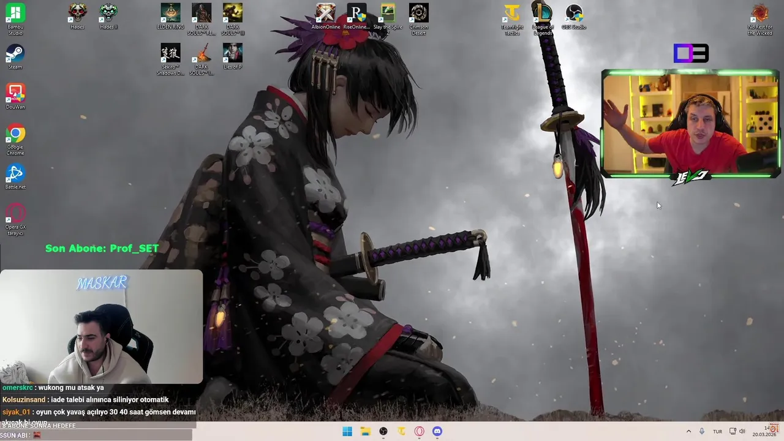Screen dimensions: 784x441
Task: Open the volume control in tray
Action: [x=742, y=431]
